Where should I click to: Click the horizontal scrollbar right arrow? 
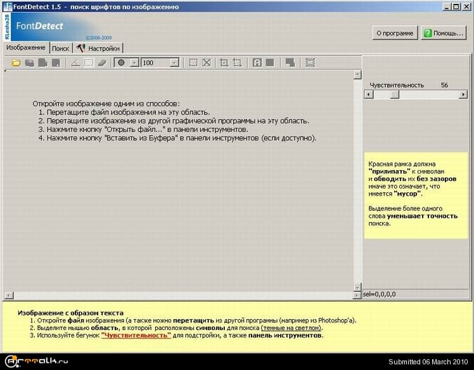(x=357, y=295)
